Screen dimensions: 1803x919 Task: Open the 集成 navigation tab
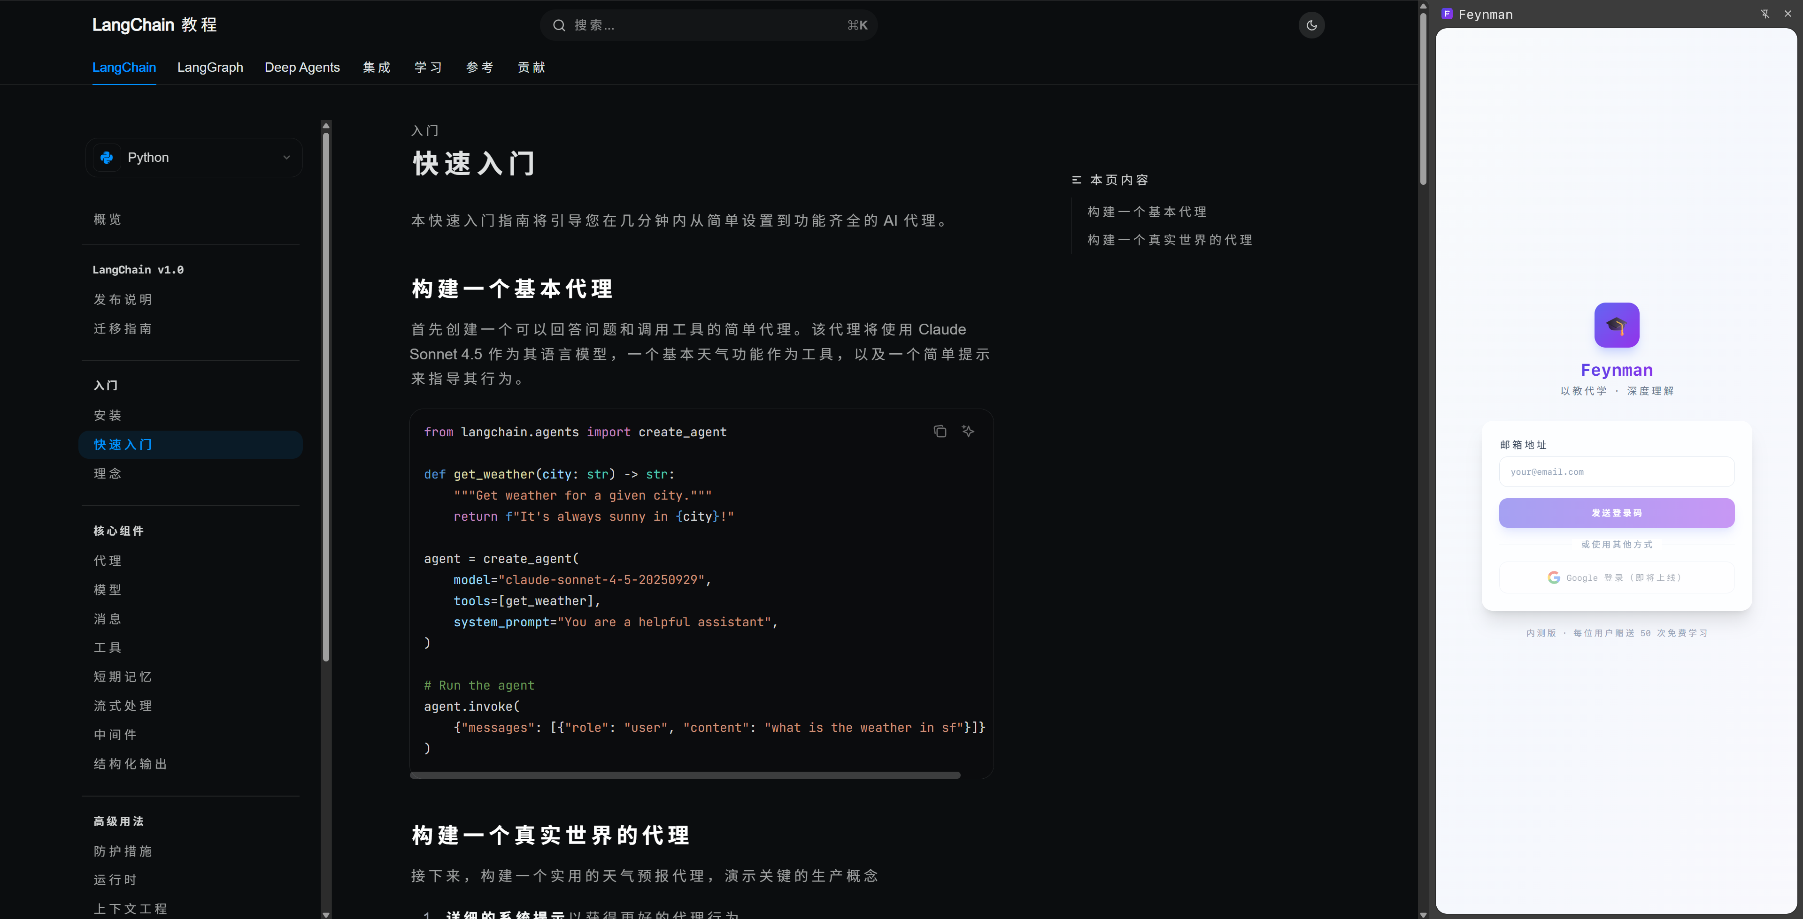click(377, 67)
